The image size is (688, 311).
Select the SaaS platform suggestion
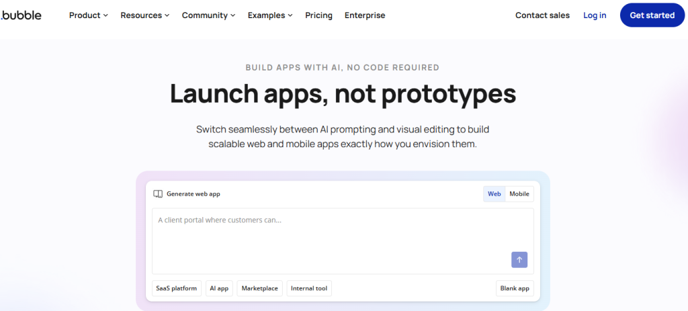click(177, 289)
